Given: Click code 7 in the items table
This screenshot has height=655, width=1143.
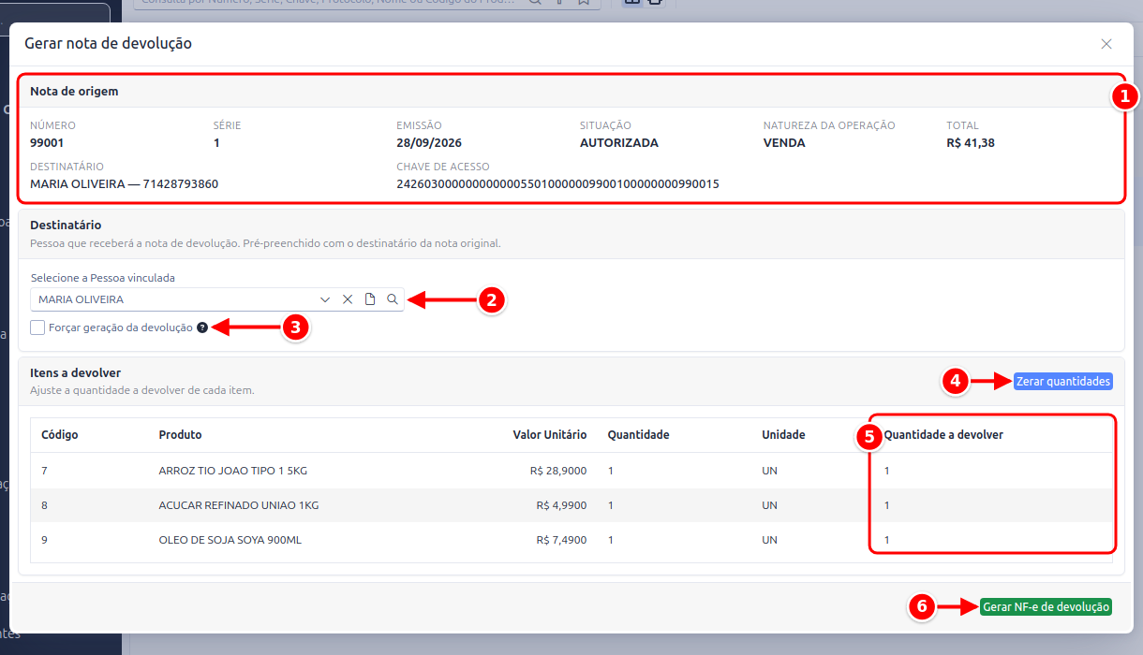Looking at the screenshot, I should [x=44, y=471].
